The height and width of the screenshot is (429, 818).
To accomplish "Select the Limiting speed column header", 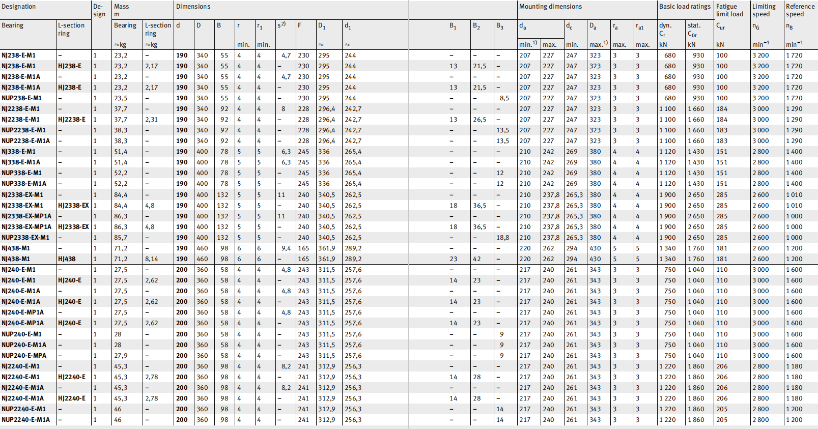I will [x=764, y=10].
